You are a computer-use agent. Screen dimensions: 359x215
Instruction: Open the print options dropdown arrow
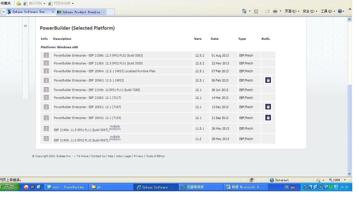280,11
